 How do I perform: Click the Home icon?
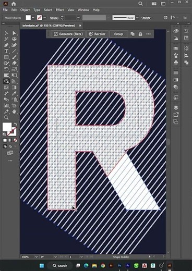click(x=14, y=4)
